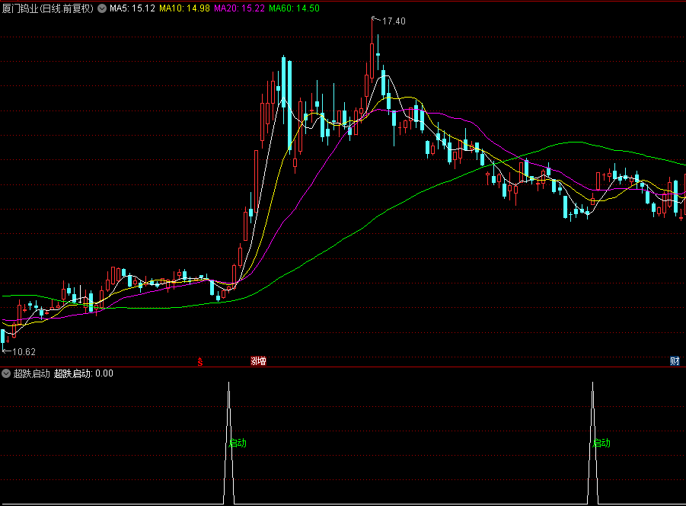The image size is (686, 506).
Task: Select the MA5: 15.12 label
Action: 132,8
